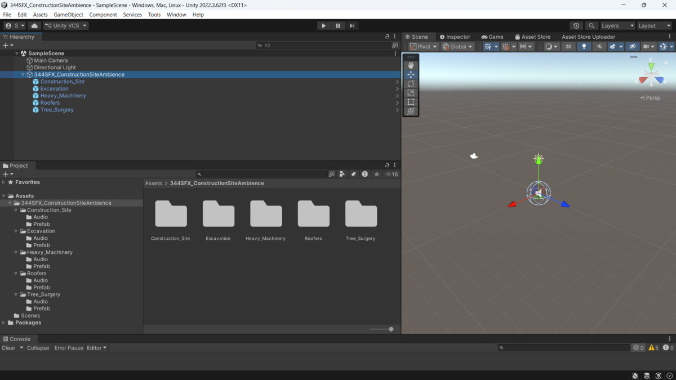The height and width of the screenshot is (380, 676).
Task: Click the console Collapse button
Action: [x=38, y=348]
